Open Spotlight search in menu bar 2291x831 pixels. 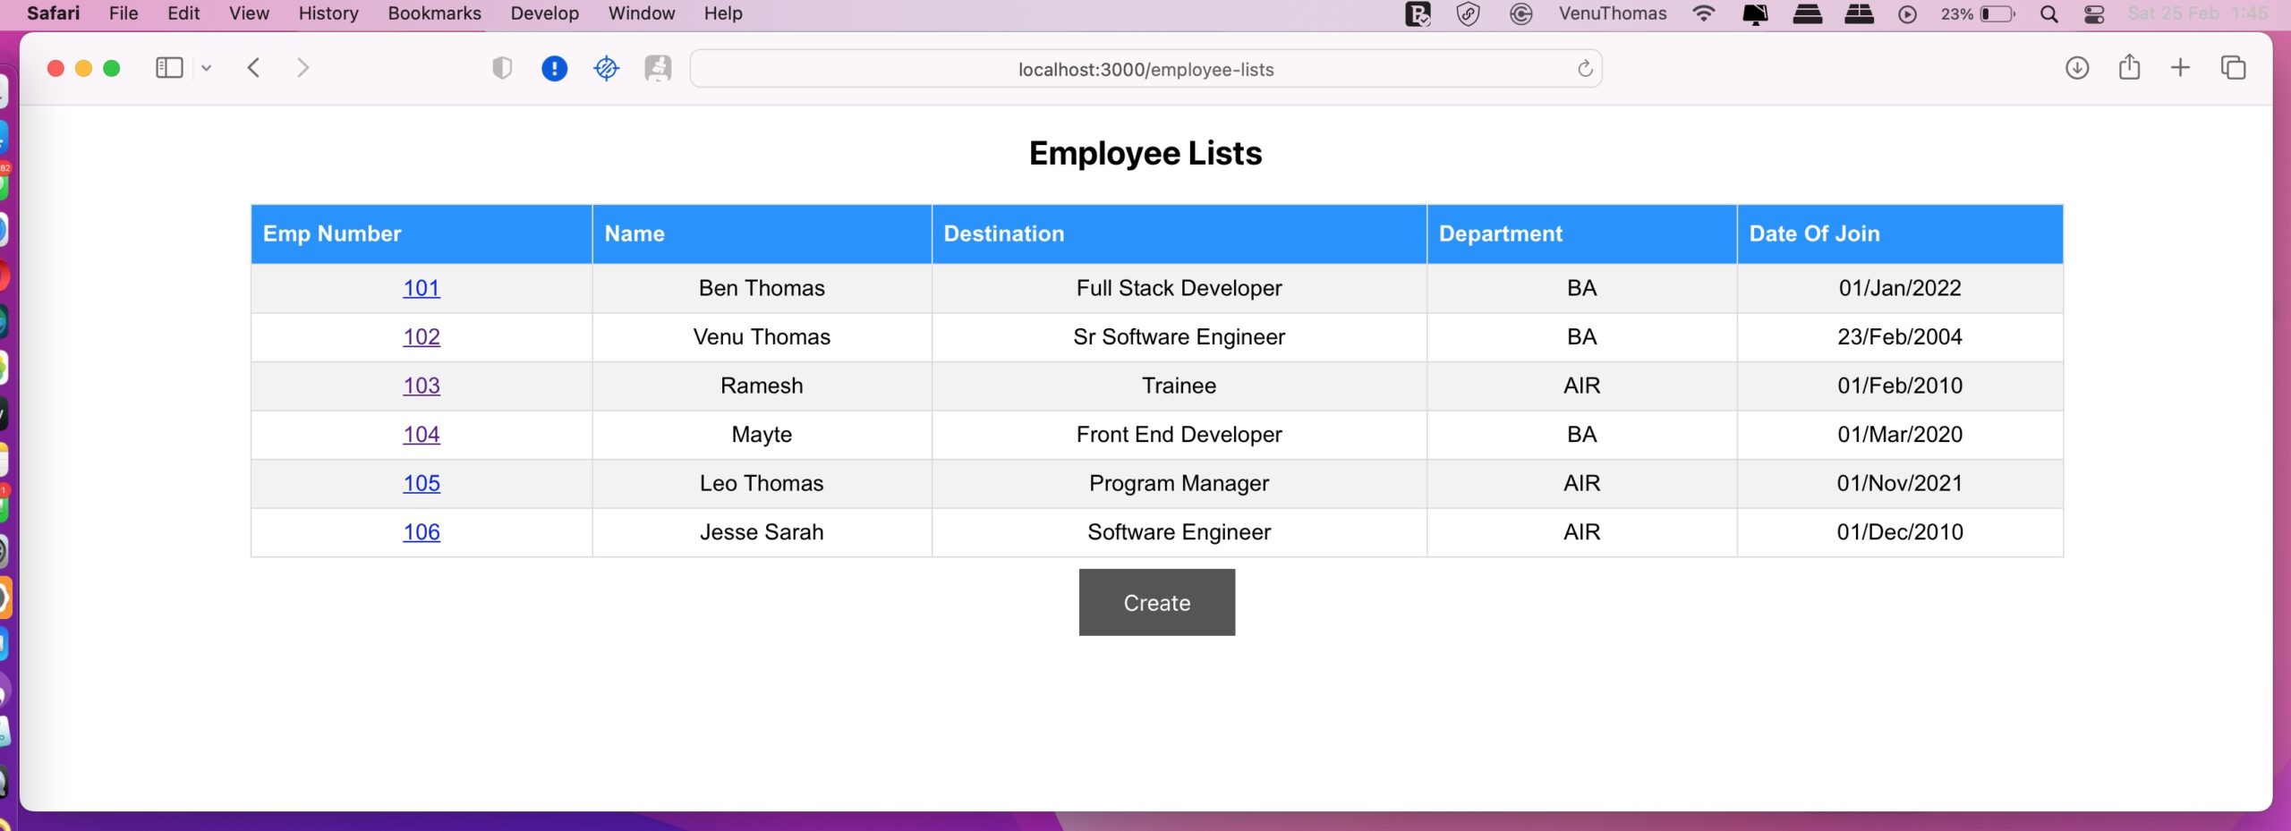tap(2048, 13)
